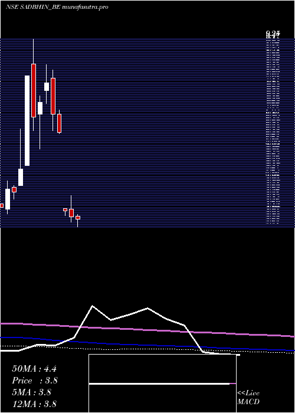Select the 50MA : 4.4 value
295x413 pixels.
coord(34,369)
